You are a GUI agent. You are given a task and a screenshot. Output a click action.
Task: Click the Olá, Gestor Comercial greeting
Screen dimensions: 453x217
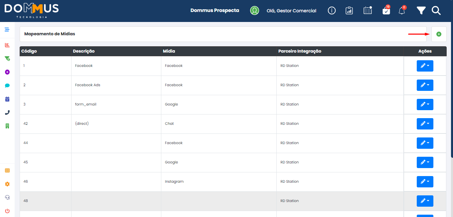(x=291, y=11)
